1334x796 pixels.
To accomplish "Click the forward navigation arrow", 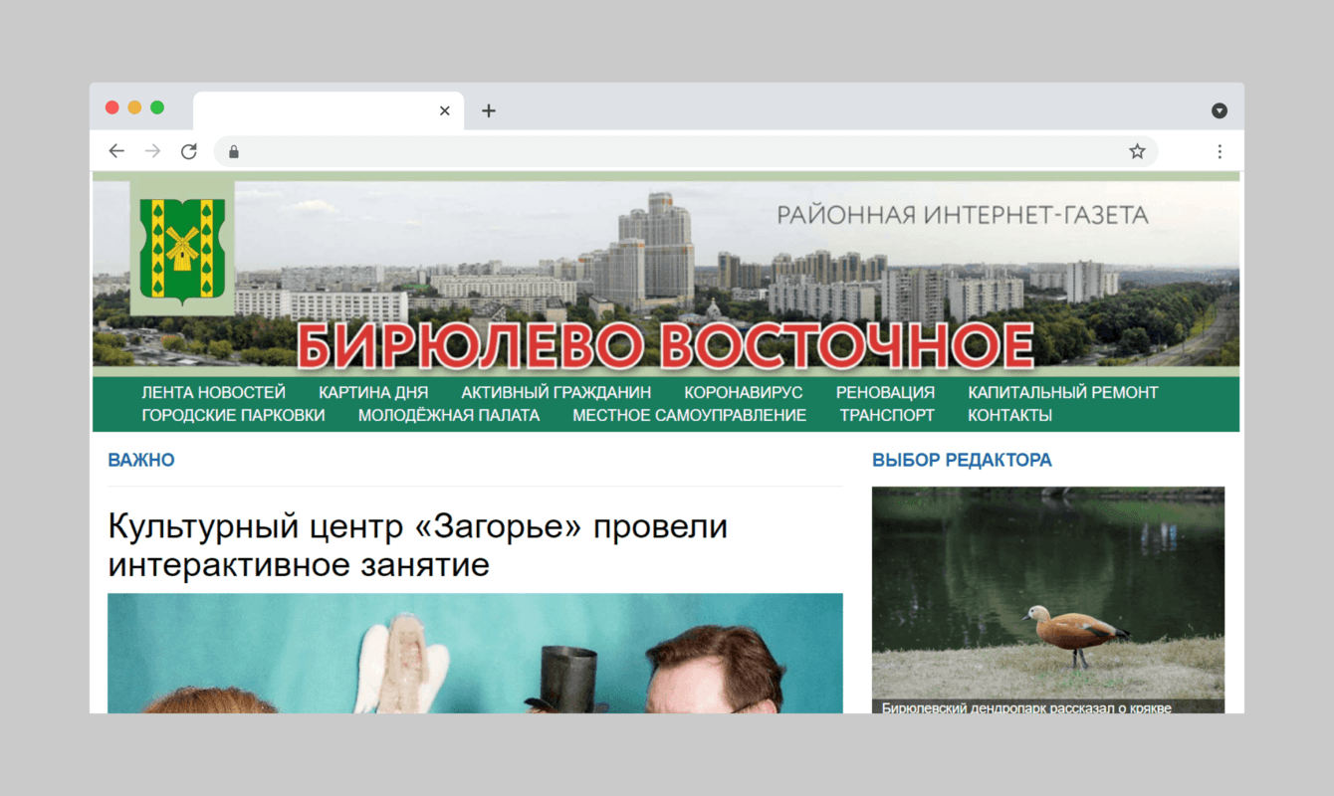I will click(152, 150).
